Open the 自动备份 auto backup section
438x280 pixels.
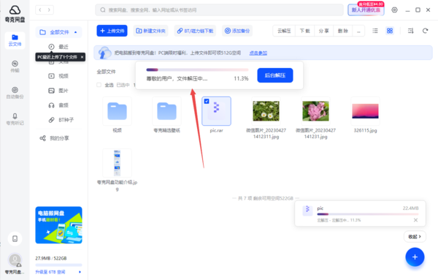15,93
